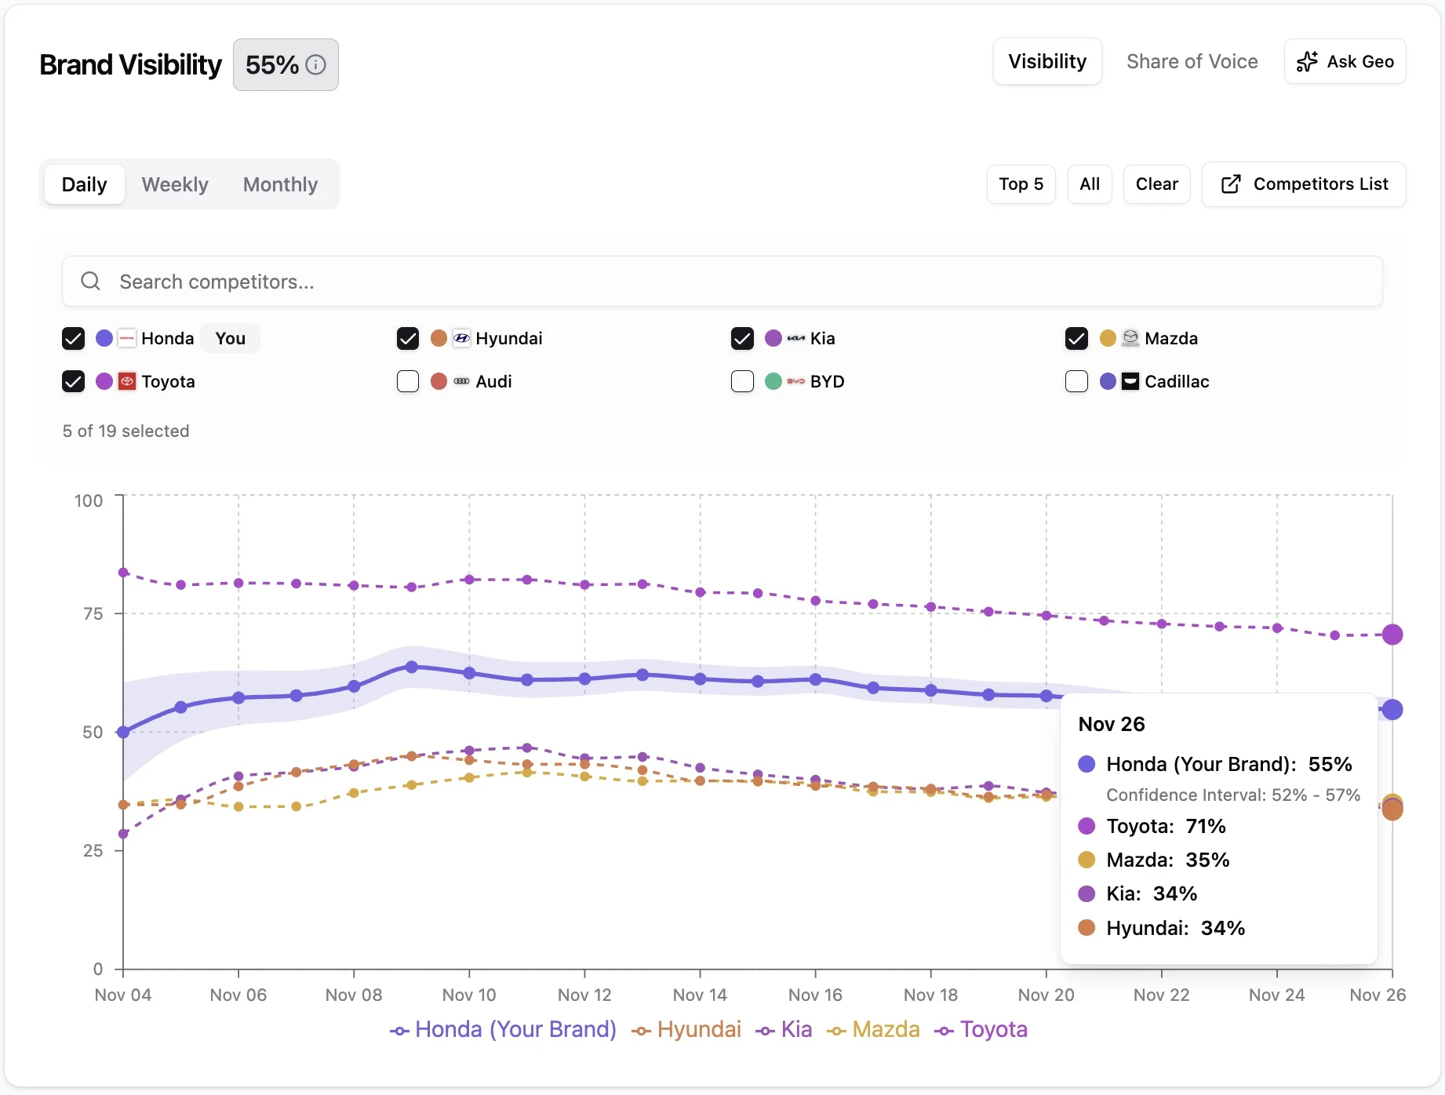Toggle Honda (Your Brand) legend entry
The width and height of the screenshot is (1445, 1095).
[503, 1029]
